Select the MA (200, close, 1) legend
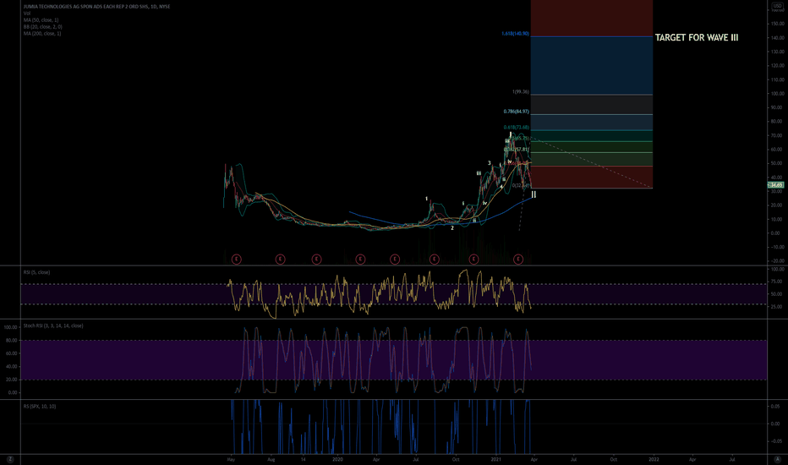 coord(42,33)
